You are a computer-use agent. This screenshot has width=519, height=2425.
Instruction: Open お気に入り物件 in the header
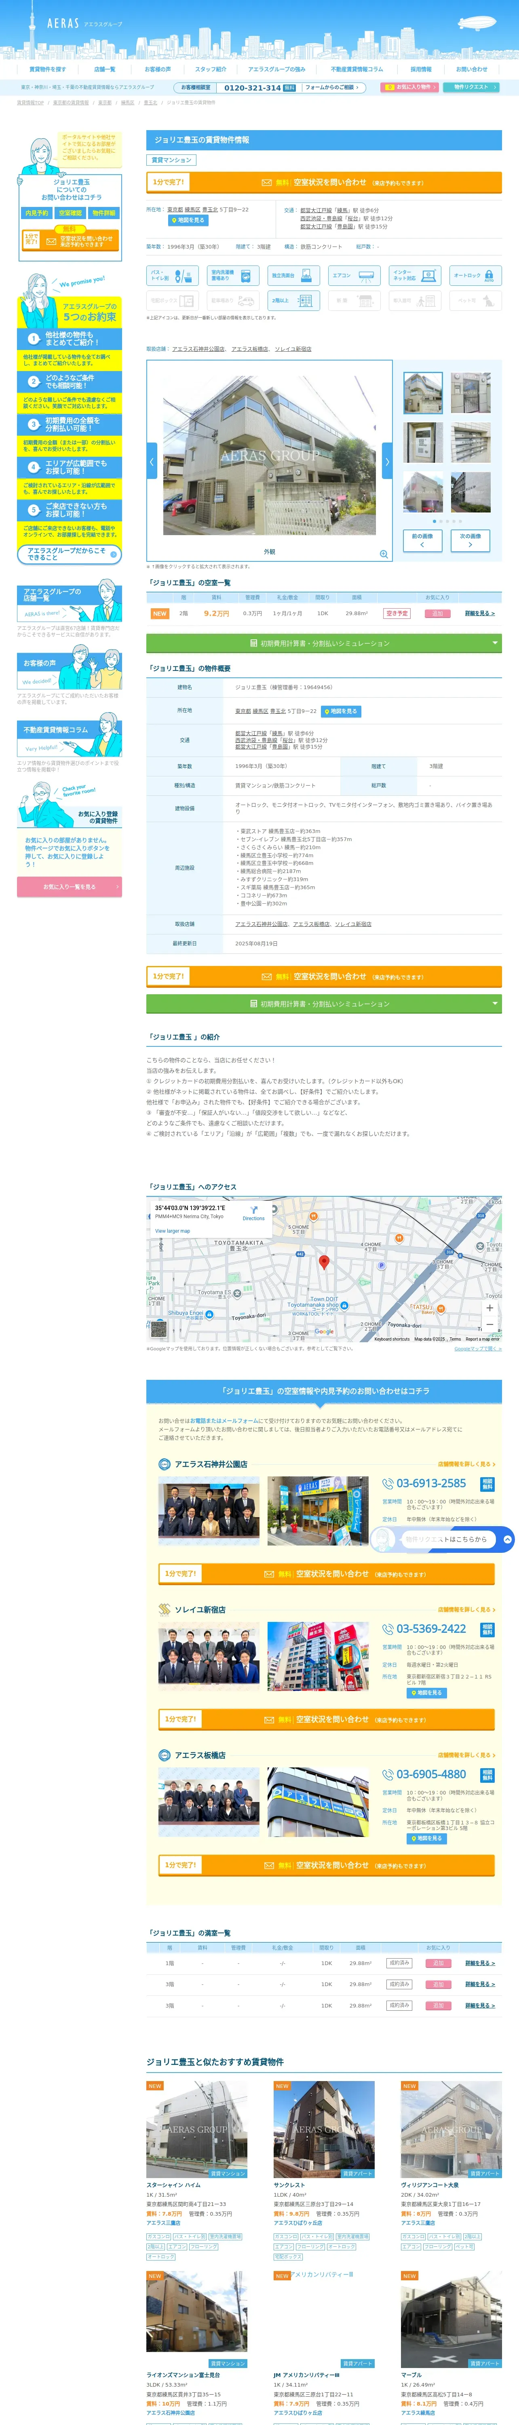pyautogui.click(x=410, y=88)
